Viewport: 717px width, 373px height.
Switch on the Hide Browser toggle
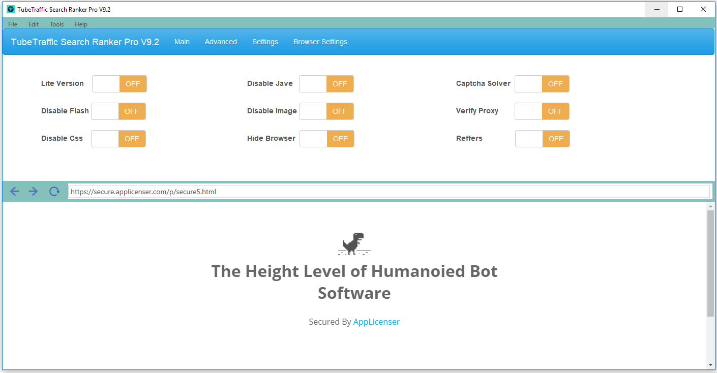pyautogui.click(x=327, y=139)
